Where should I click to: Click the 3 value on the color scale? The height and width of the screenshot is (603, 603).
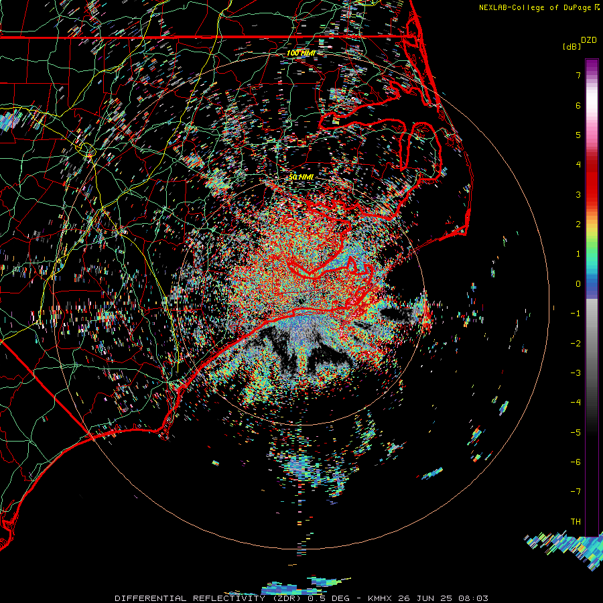(578, 194)
